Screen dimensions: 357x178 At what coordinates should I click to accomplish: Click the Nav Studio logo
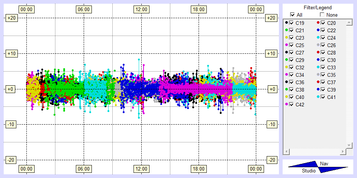coord(318,167)
